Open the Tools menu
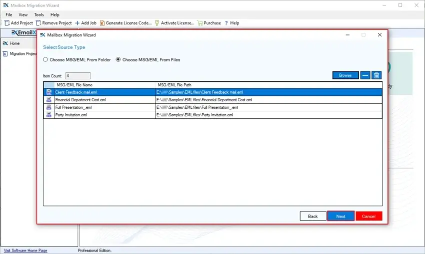This screenshot has height=254, width=425. pyautogui.click(x=39, y=15)
